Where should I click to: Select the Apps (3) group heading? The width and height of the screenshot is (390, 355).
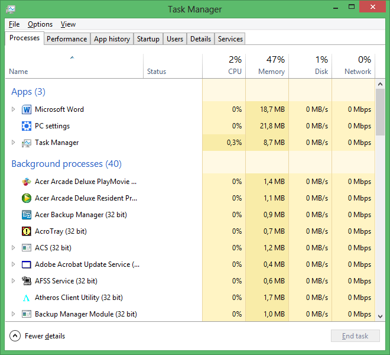click(28, 92)
